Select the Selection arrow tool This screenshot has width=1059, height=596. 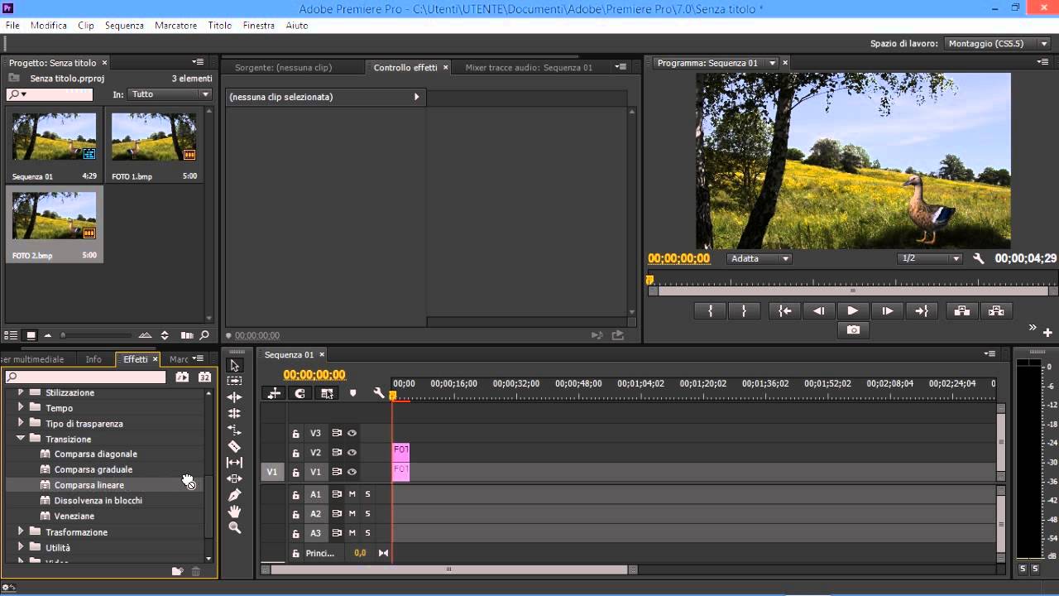(235, 365)
